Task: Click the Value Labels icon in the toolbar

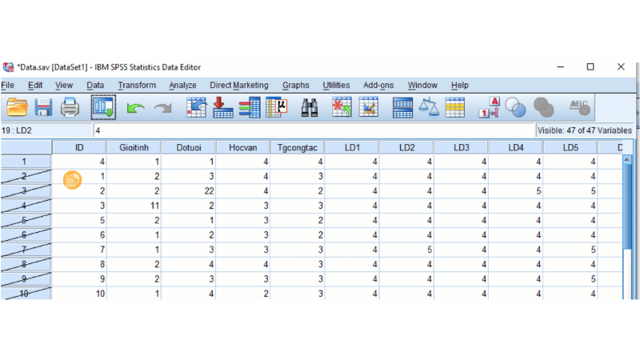Action: click(x=489, y=106)
